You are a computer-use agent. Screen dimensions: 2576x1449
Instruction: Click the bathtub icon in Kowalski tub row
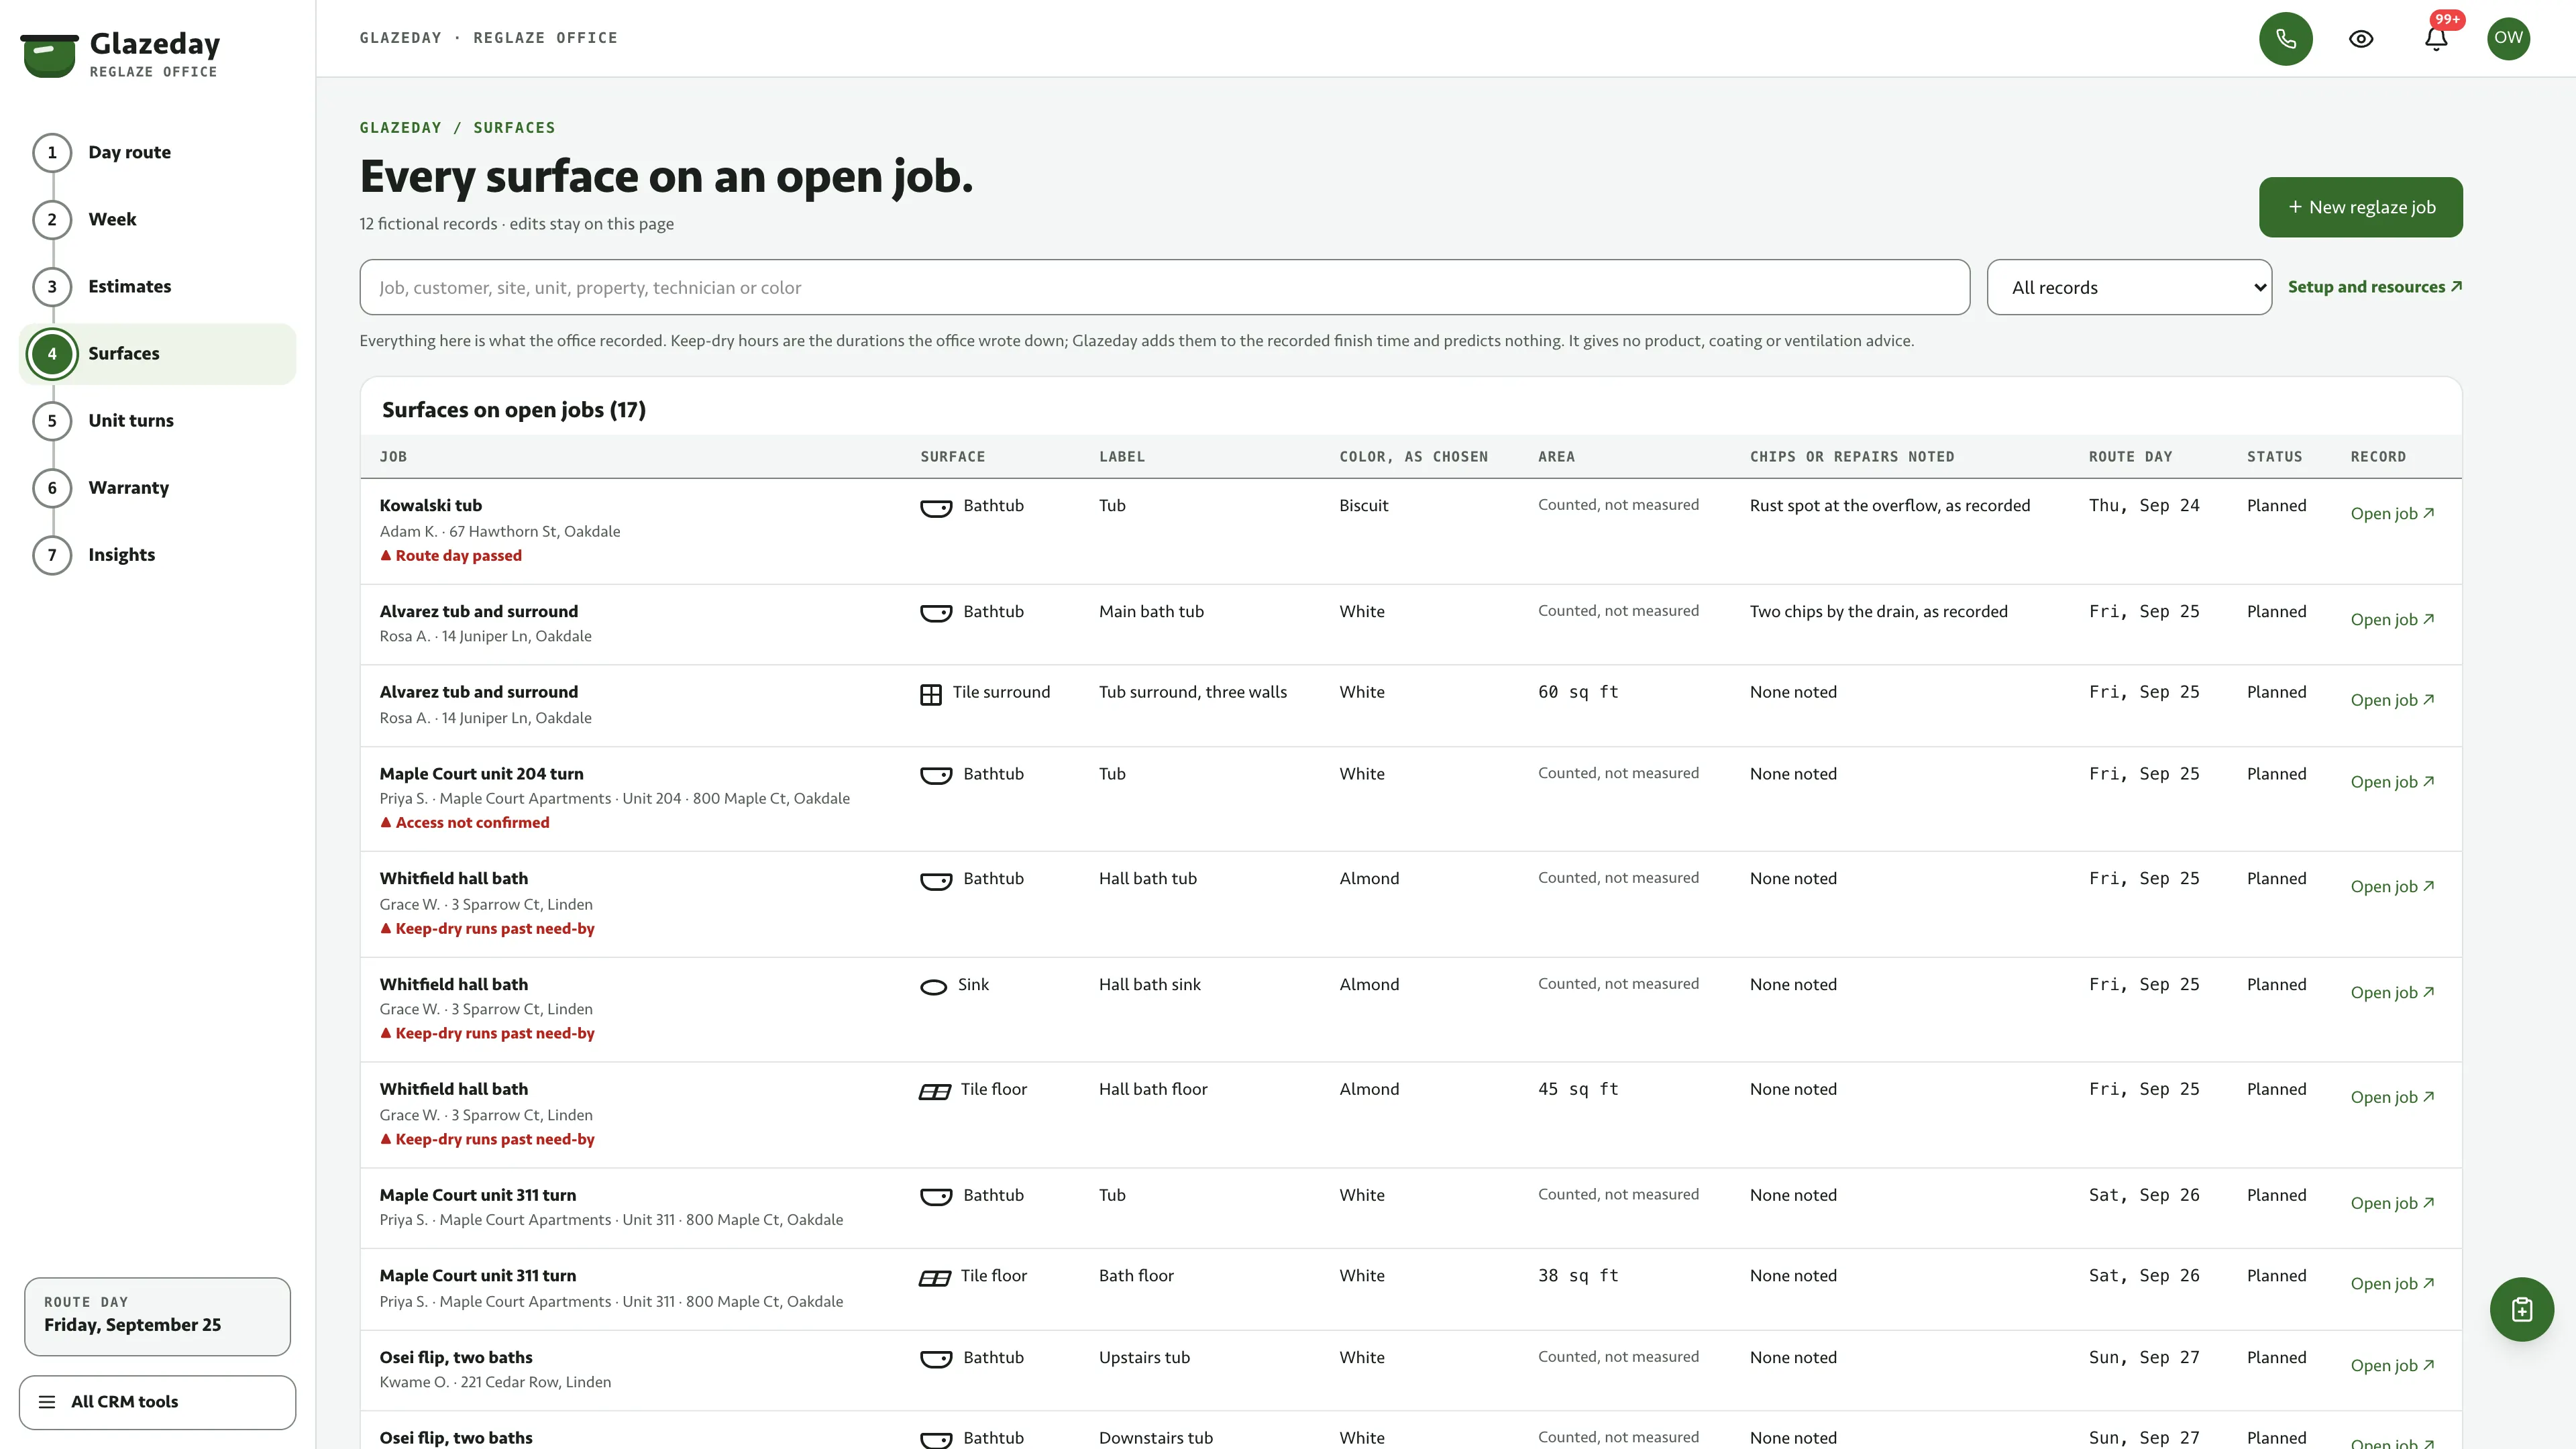936,507
